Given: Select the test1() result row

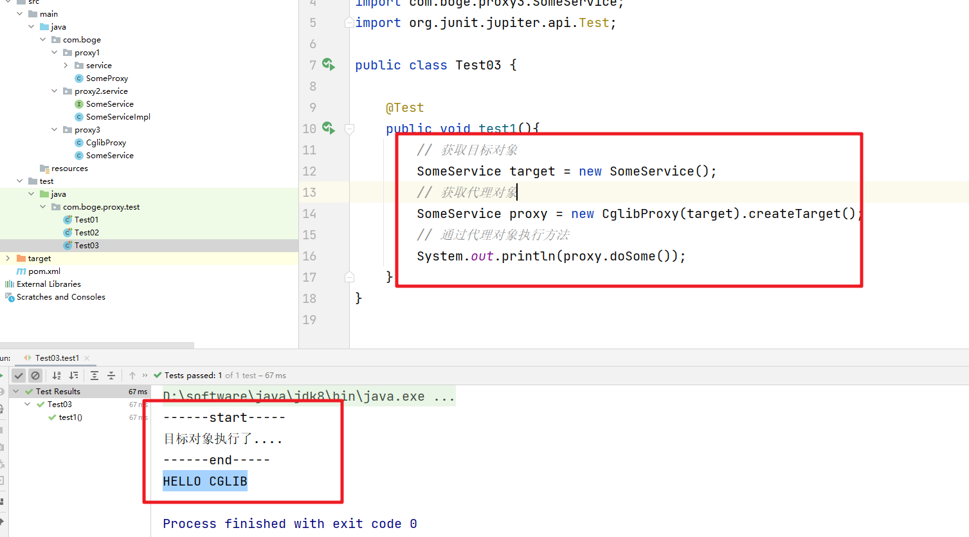Looking at the screenshot, I should pyautogui.click(x=71, y=417).
